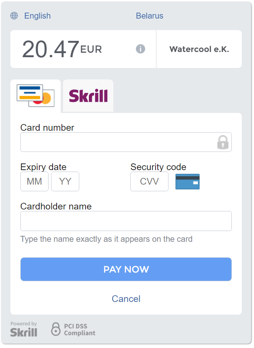Open the English language selector
The height and width of the screenshot is (348, 254).
pos(37,16)
